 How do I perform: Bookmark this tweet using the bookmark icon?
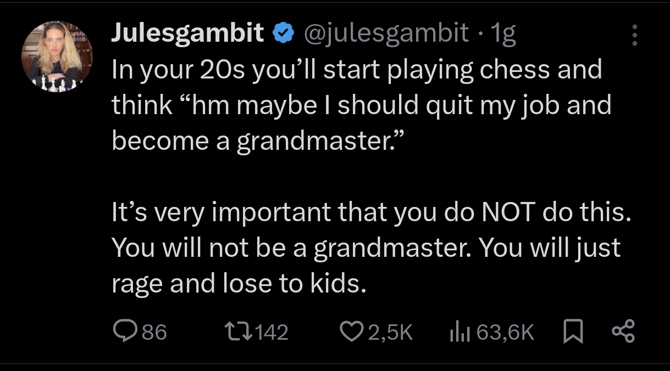[x=574, y=331]
